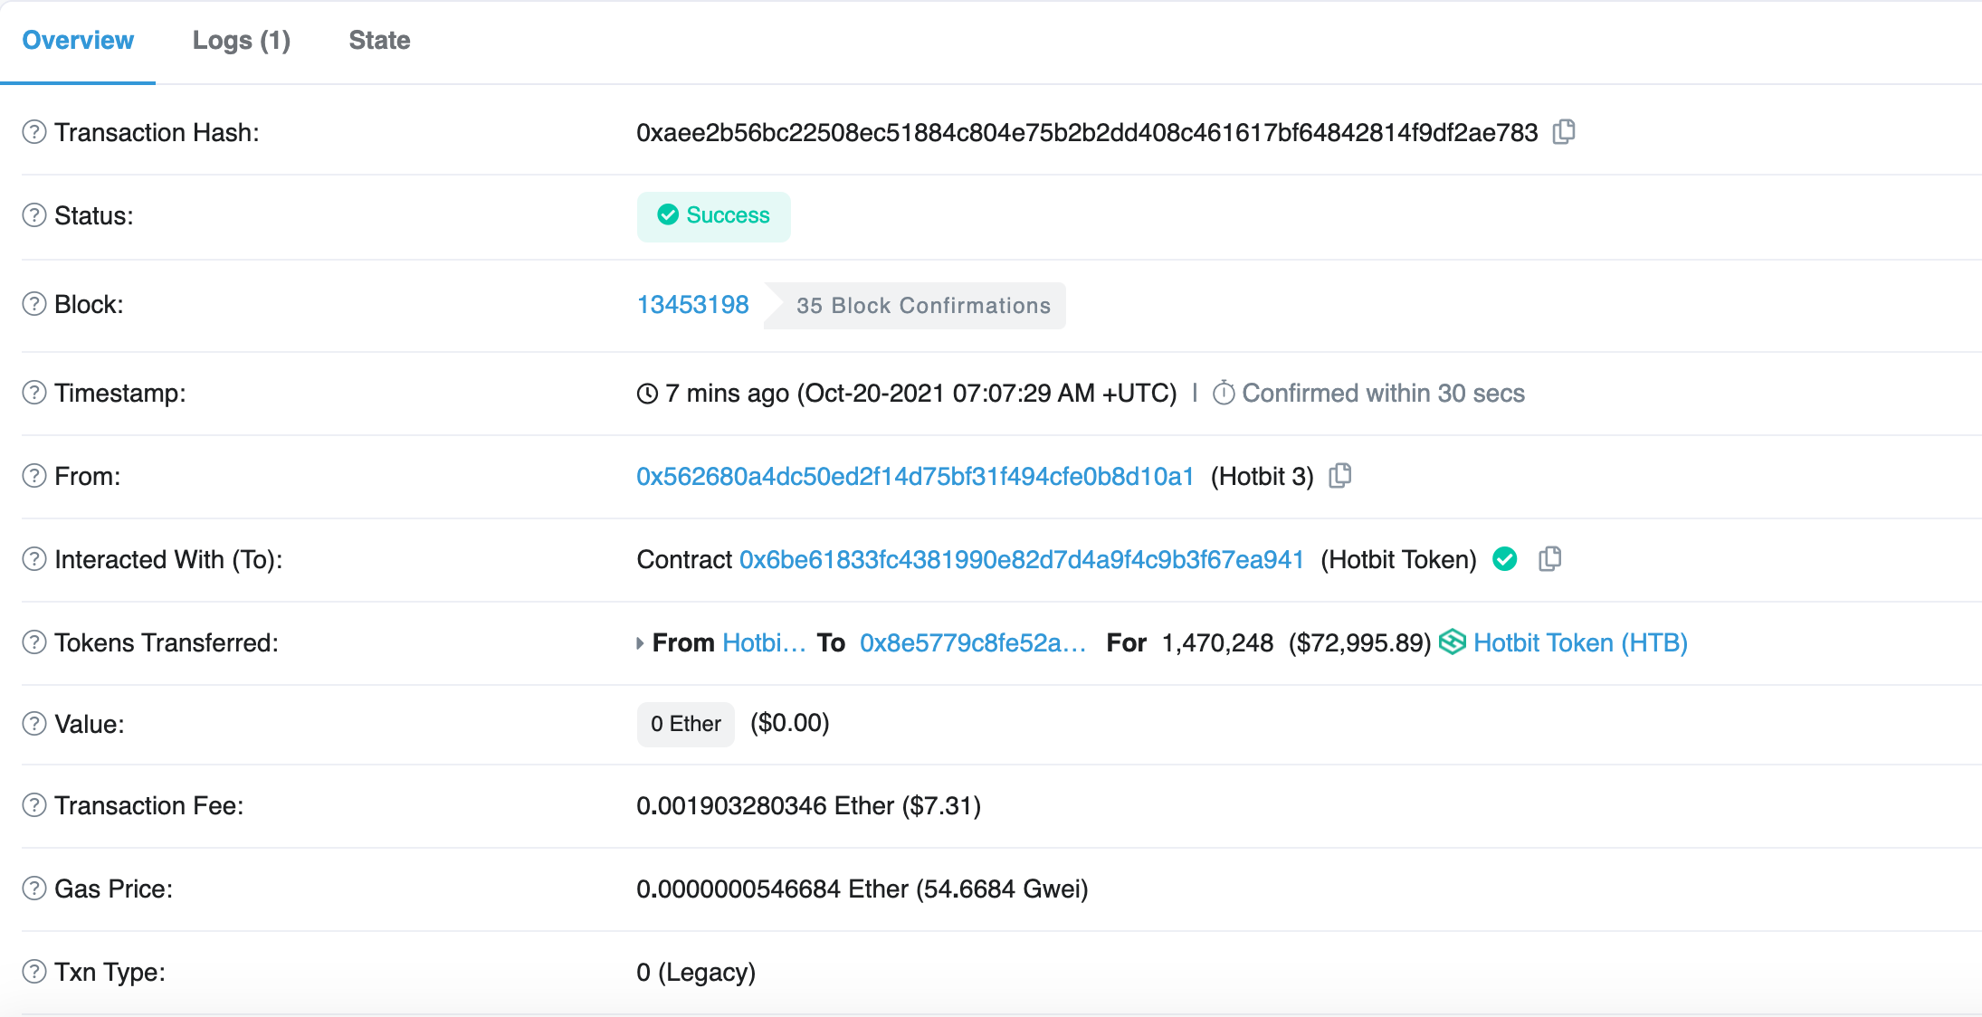Copy the From address icon

point(1340,476)
